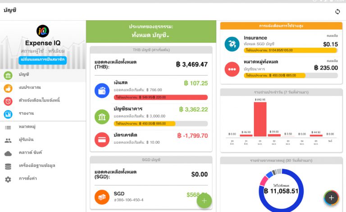Viewport: 346px width, 212px height.
Task: Open เครื่องมือฐานข้อมูล menu label
Action: 37,165
